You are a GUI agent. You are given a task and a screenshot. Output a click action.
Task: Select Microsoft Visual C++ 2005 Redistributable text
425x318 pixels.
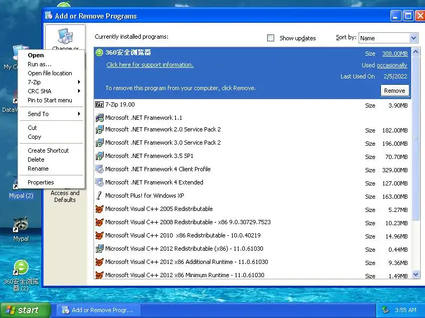tap(159, 209)
